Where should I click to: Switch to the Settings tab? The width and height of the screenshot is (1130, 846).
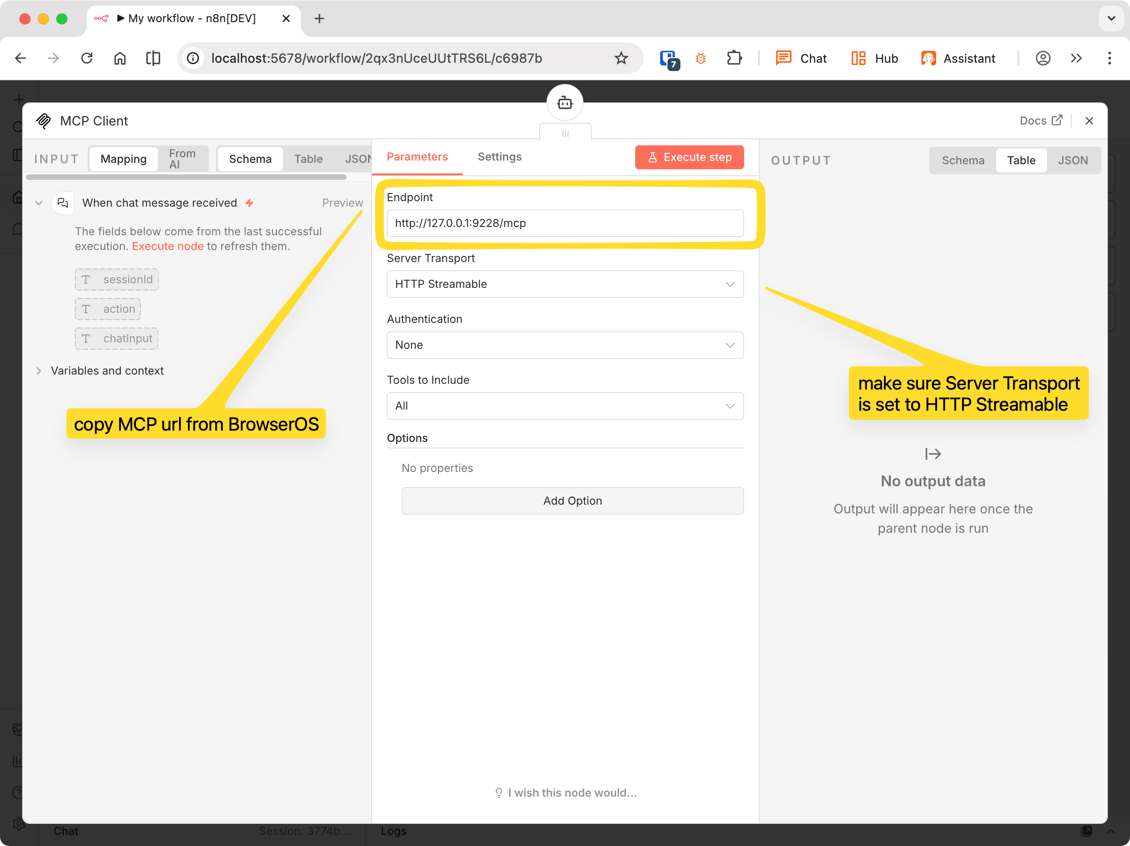499,157
